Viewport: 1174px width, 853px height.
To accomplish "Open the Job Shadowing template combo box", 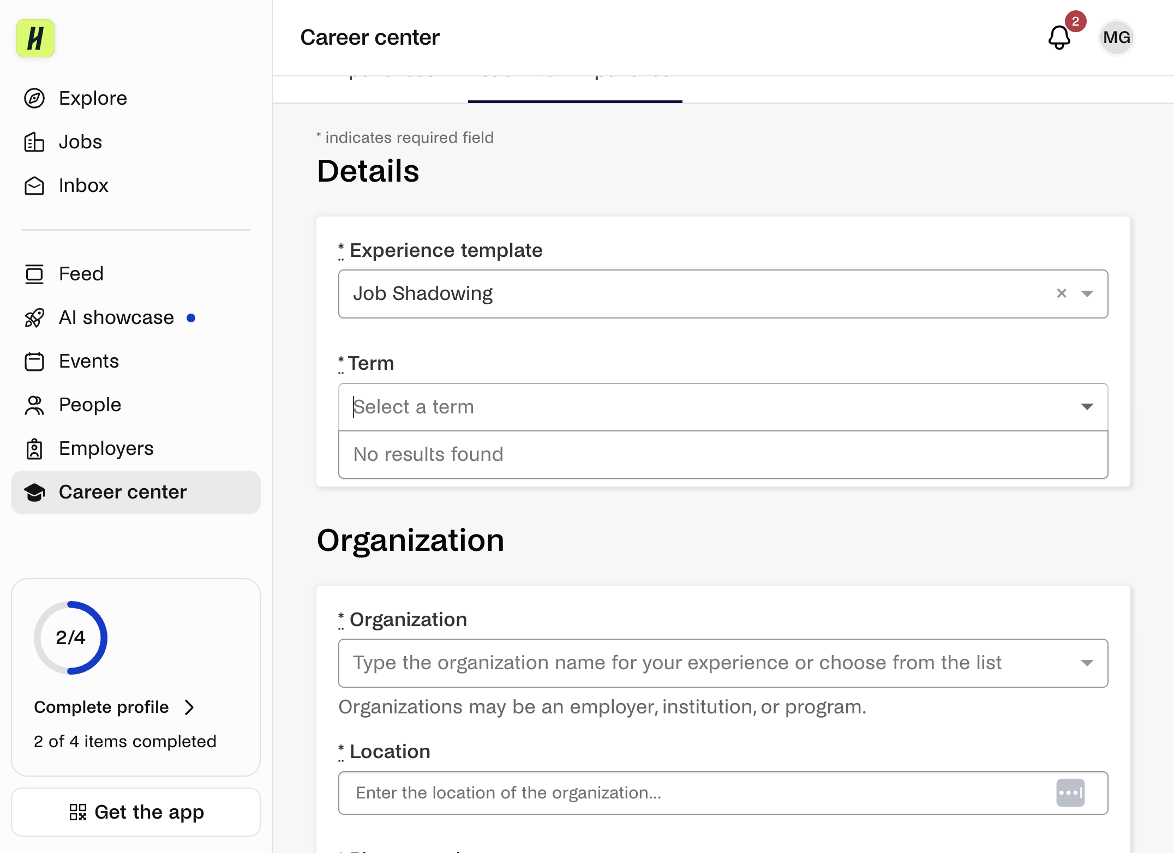I will pos(723,293).
